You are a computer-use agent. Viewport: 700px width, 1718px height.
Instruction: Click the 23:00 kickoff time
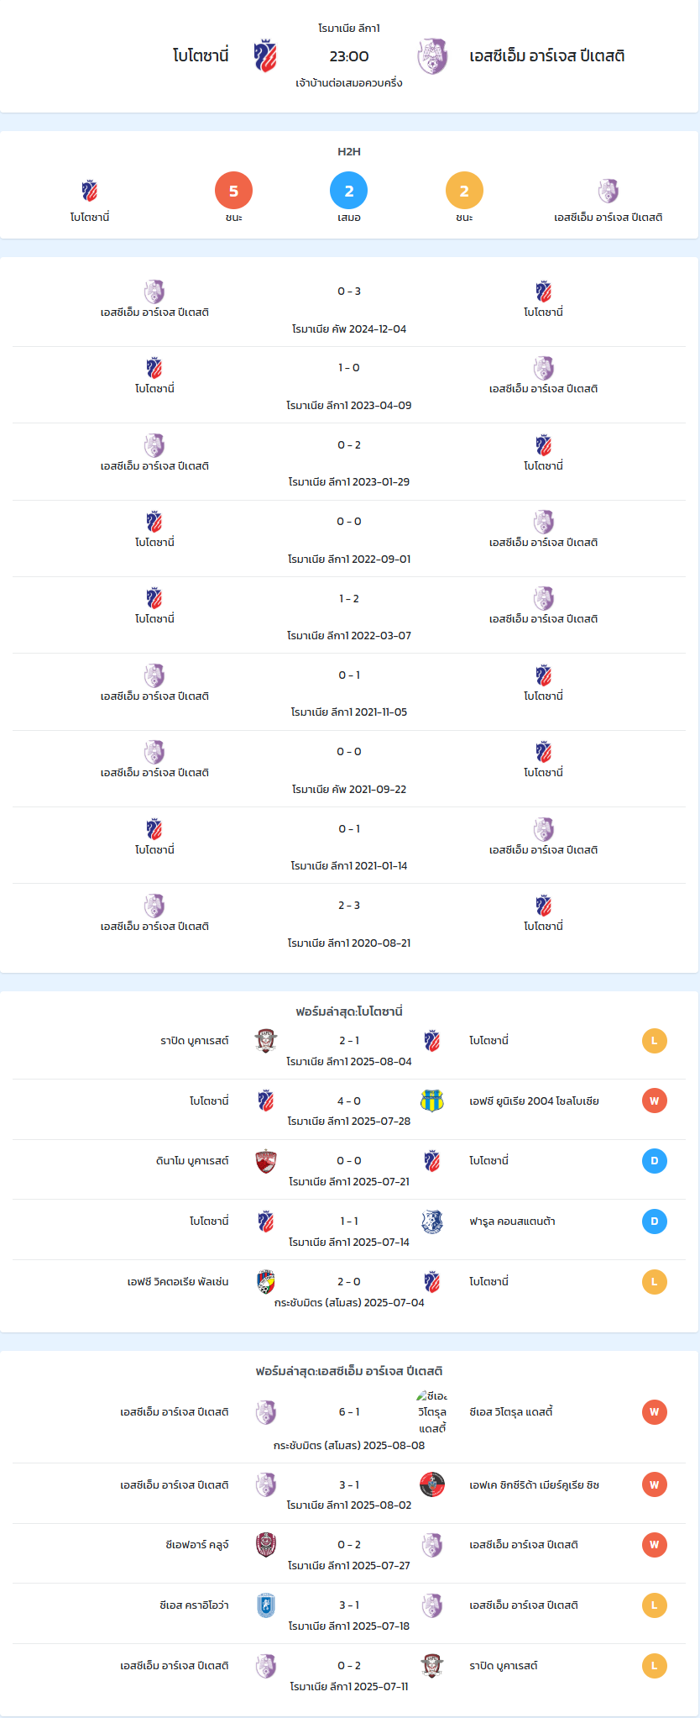349,56
